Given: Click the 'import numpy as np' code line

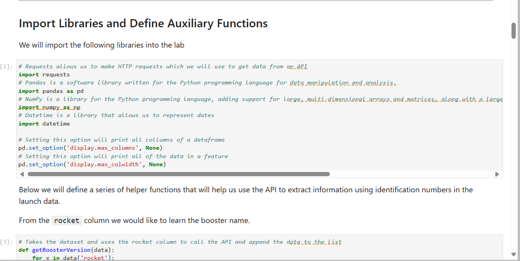Looking at the screenshot, I should click(x=49, y=107).
